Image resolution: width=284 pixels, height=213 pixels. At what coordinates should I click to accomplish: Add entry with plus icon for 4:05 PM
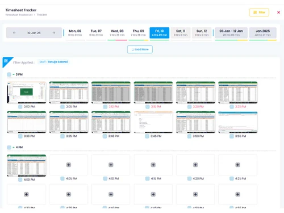pyautogui.click(x=69, y=165)
